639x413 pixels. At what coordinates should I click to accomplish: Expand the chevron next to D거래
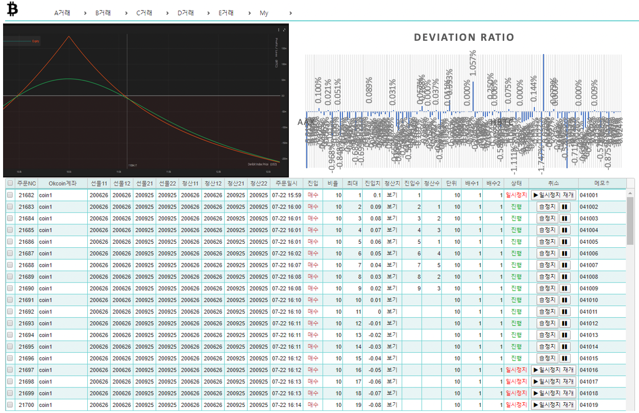[x=208, y=13]
